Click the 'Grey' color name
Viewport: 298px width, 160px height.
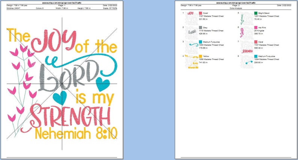[205, 27]
